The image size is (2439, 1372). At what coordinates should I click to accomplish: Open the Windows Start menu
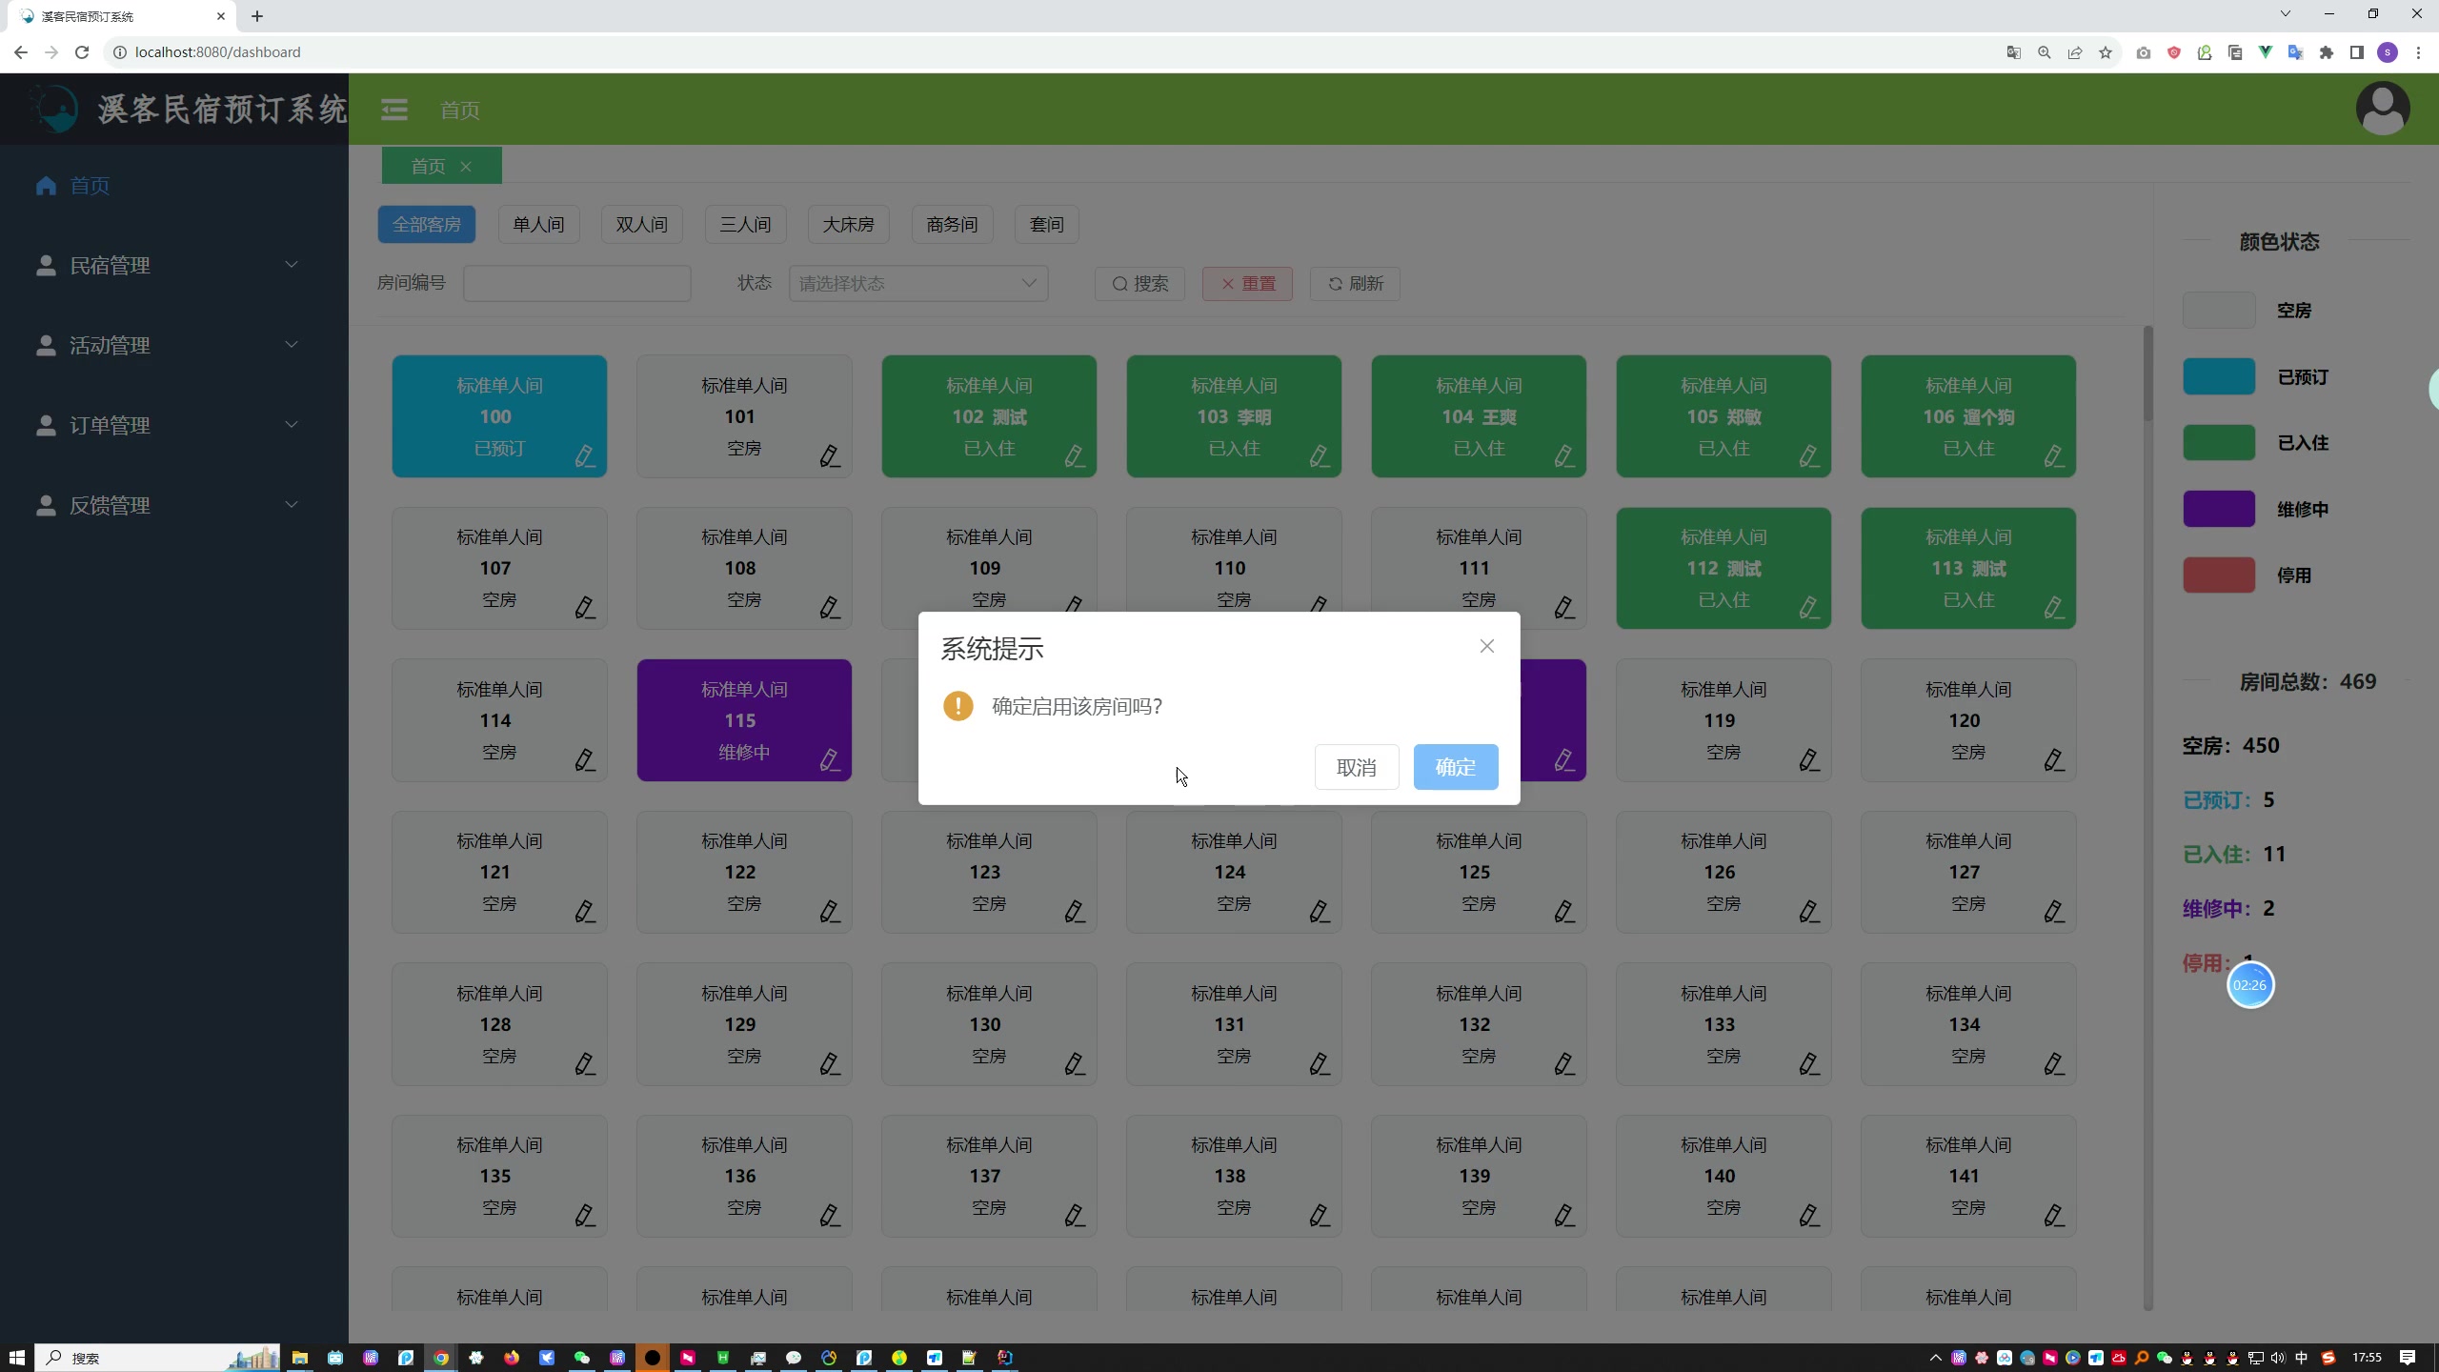click(16, 1358)
